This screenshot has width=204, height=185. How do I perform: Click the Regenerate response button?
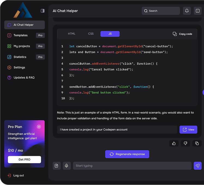click(x=127, y=154)
